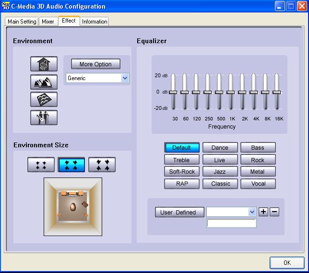Apply the Classic equalizer preset

pyautogui.click(x=220, y=184)
